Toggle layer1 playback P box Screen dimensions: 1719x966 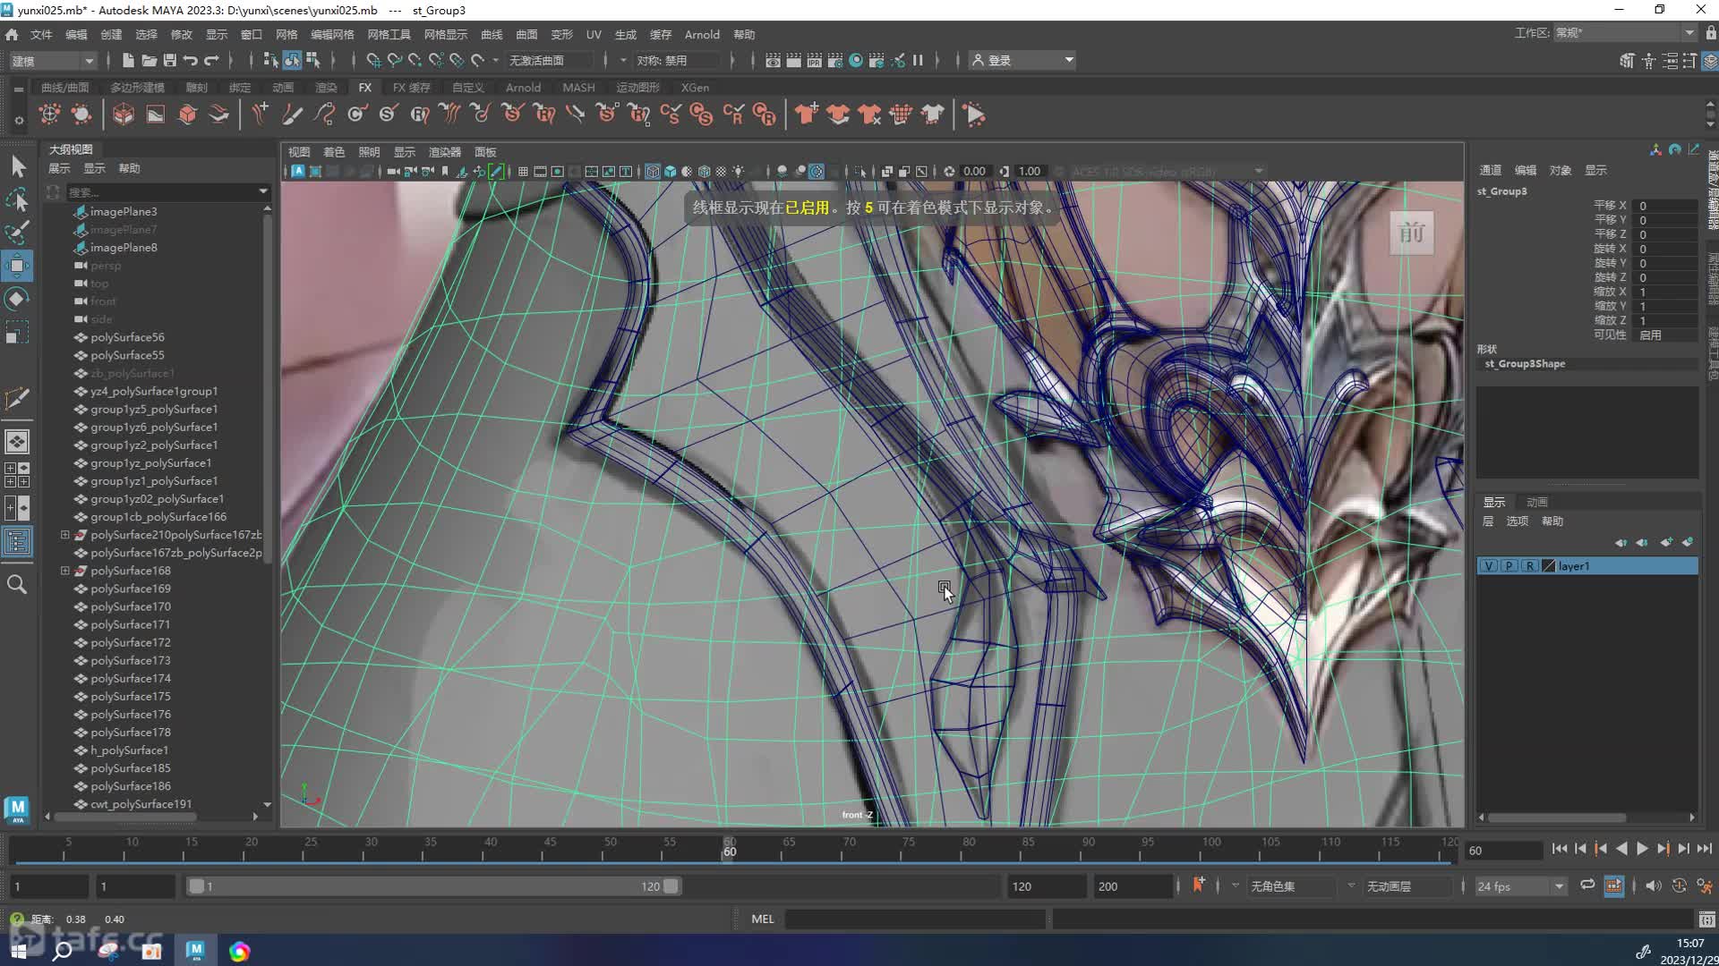pos(1509,566)
